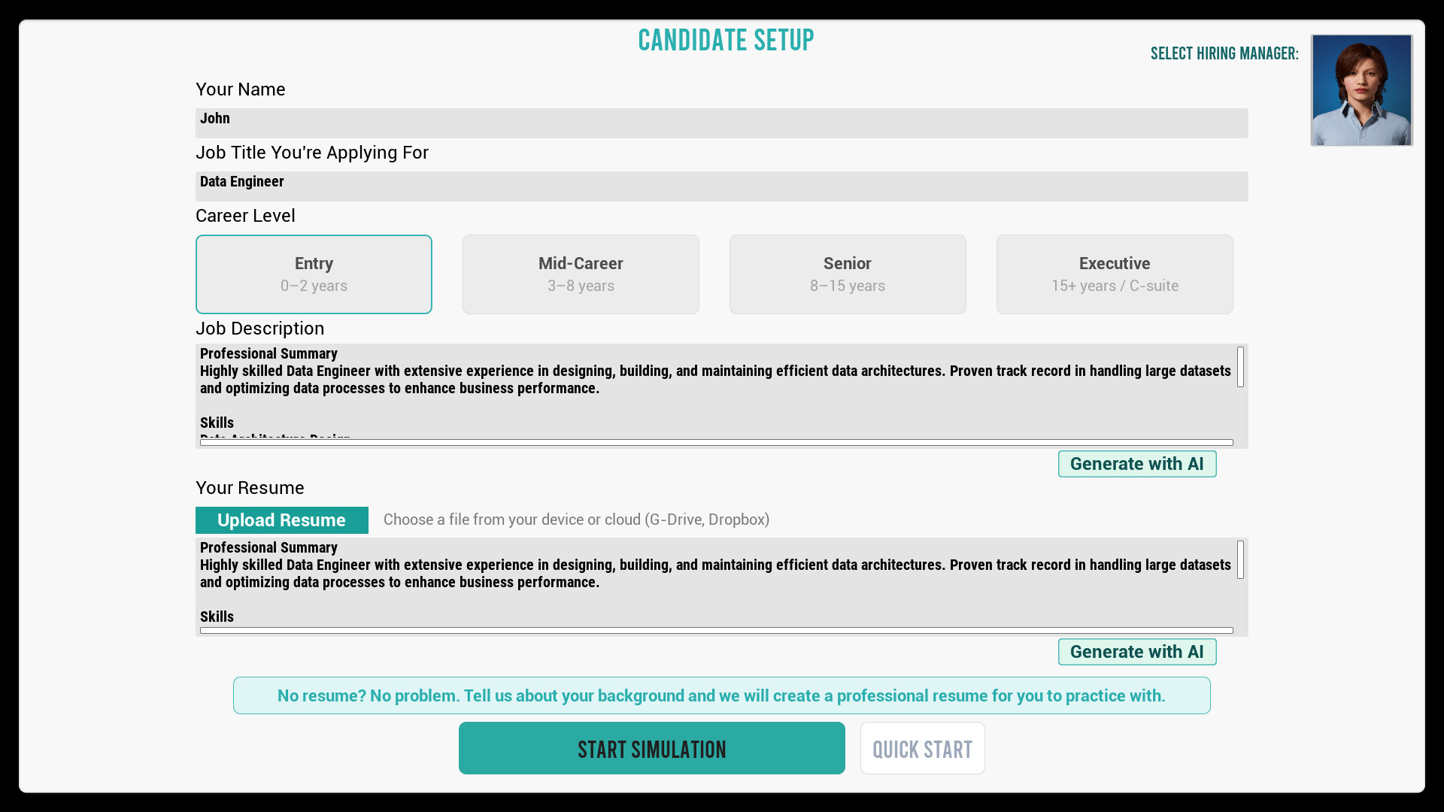This screenshot has width=1444, height=812.
Task: Click the resume box horizontal scrollbar
Action: (x=717, y=631)
